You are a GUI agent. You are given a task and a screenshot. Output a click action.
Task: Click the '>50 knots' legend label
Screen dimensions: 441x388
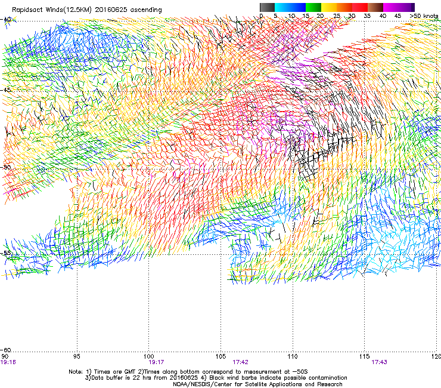point(424,16)
